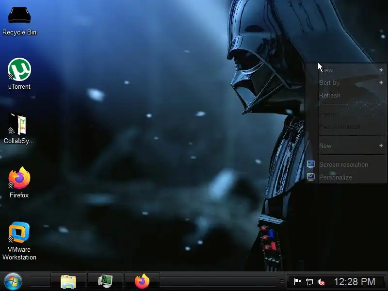The image size is (388, 291).
Task: Choose Personalize from the context menu
Action: (346, 177)
